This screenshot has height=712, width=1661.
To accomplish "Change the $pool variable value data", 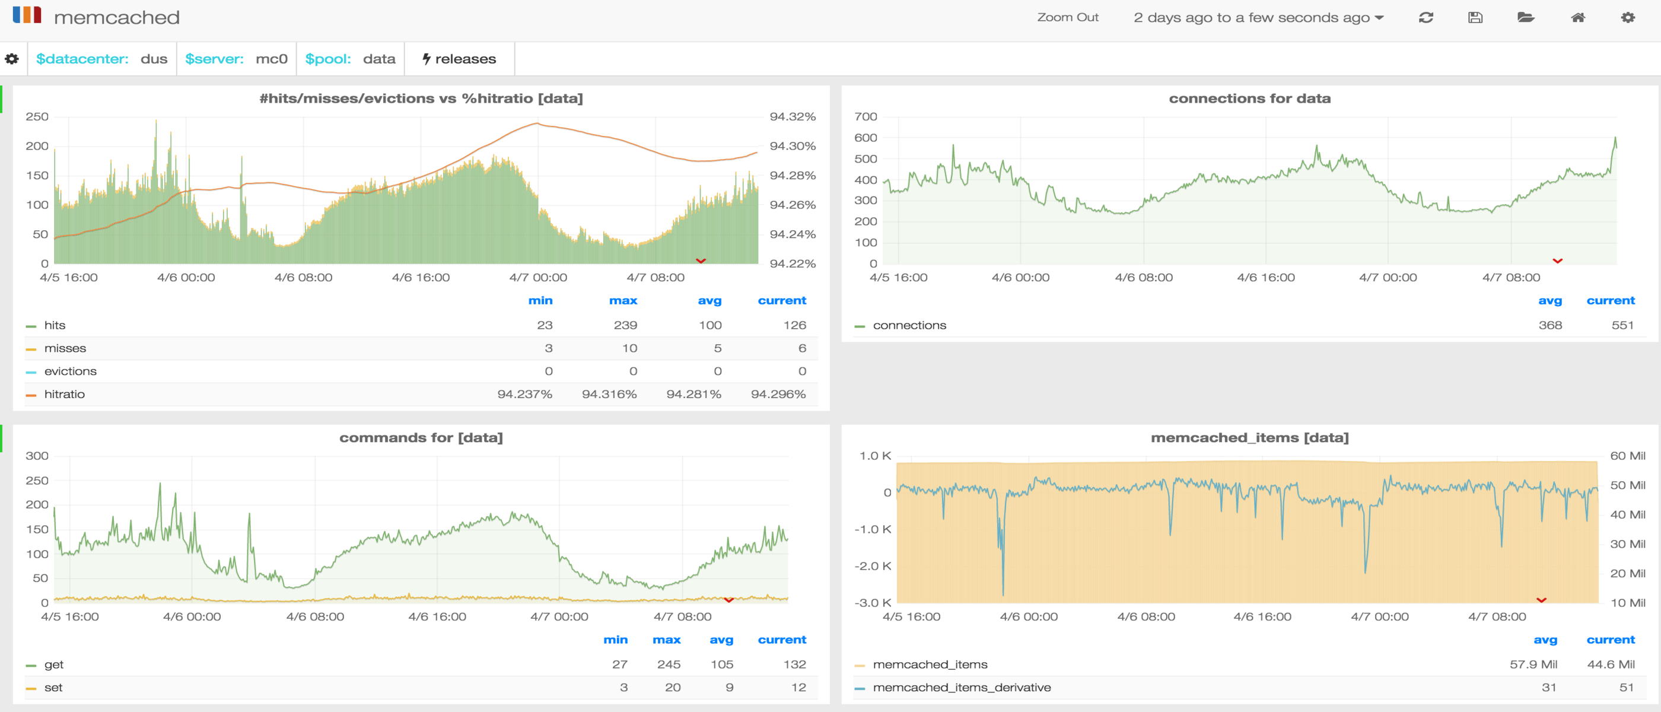I will pyautogui.click(x=378, y=59).
